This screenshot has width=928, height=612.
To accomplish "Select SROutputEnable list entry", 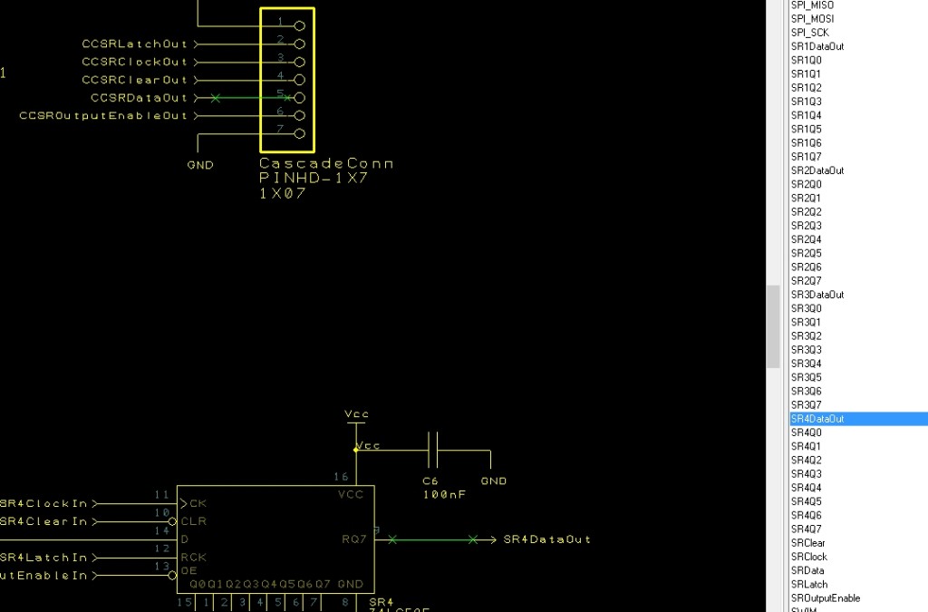I will pos(825,598).
